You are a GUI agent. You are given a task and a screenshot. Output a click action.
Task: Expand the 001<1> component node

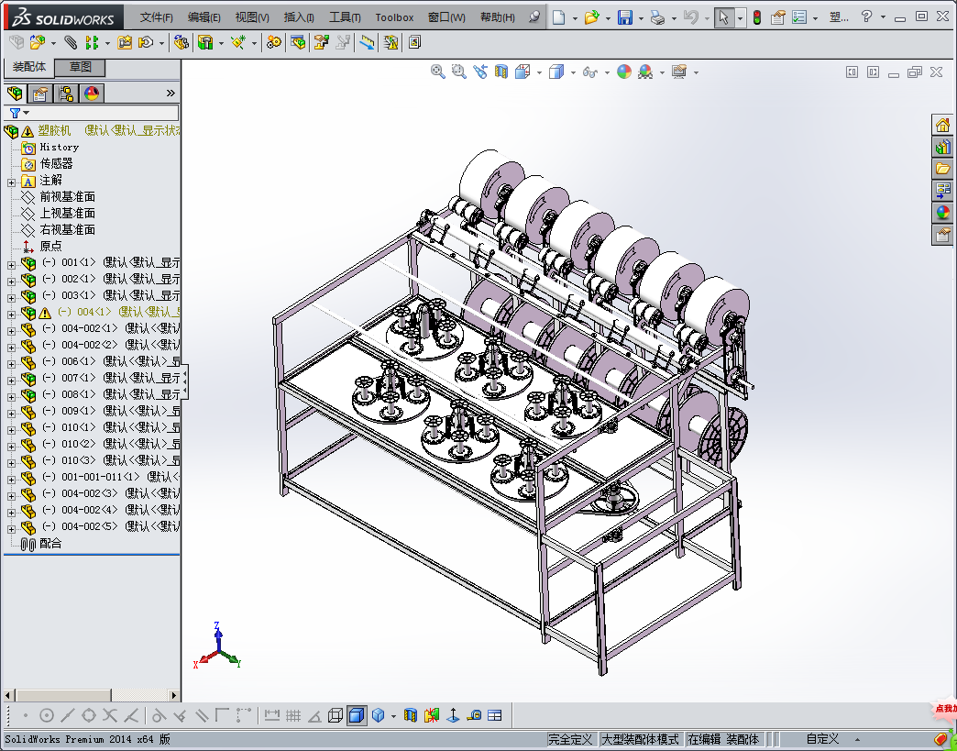coord(11,265)
